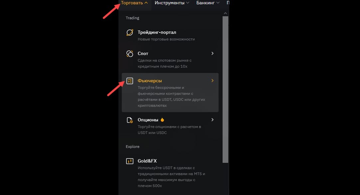The height and width of the screenshot is (195, 360).
Task: Expand the Опционы submenu chevron
Action: [x=212, y=120]
